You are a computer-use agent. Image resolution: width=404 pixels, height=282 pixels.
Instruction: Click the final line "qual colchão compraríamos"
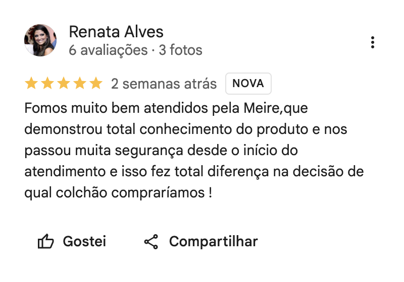point(118,193)
